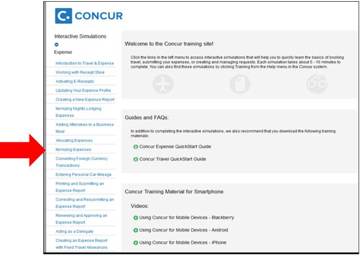Watch Using Concur for Mobile Devices - Android
The image size is (362, 256).
click(184, 230)
